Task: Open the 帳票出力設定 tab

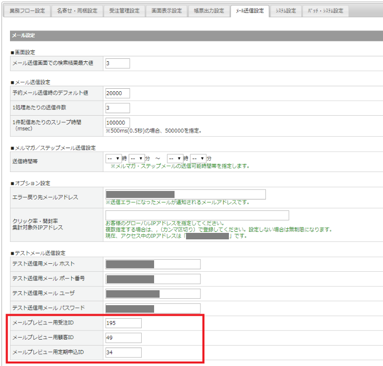Action: [x=208, y=11]
